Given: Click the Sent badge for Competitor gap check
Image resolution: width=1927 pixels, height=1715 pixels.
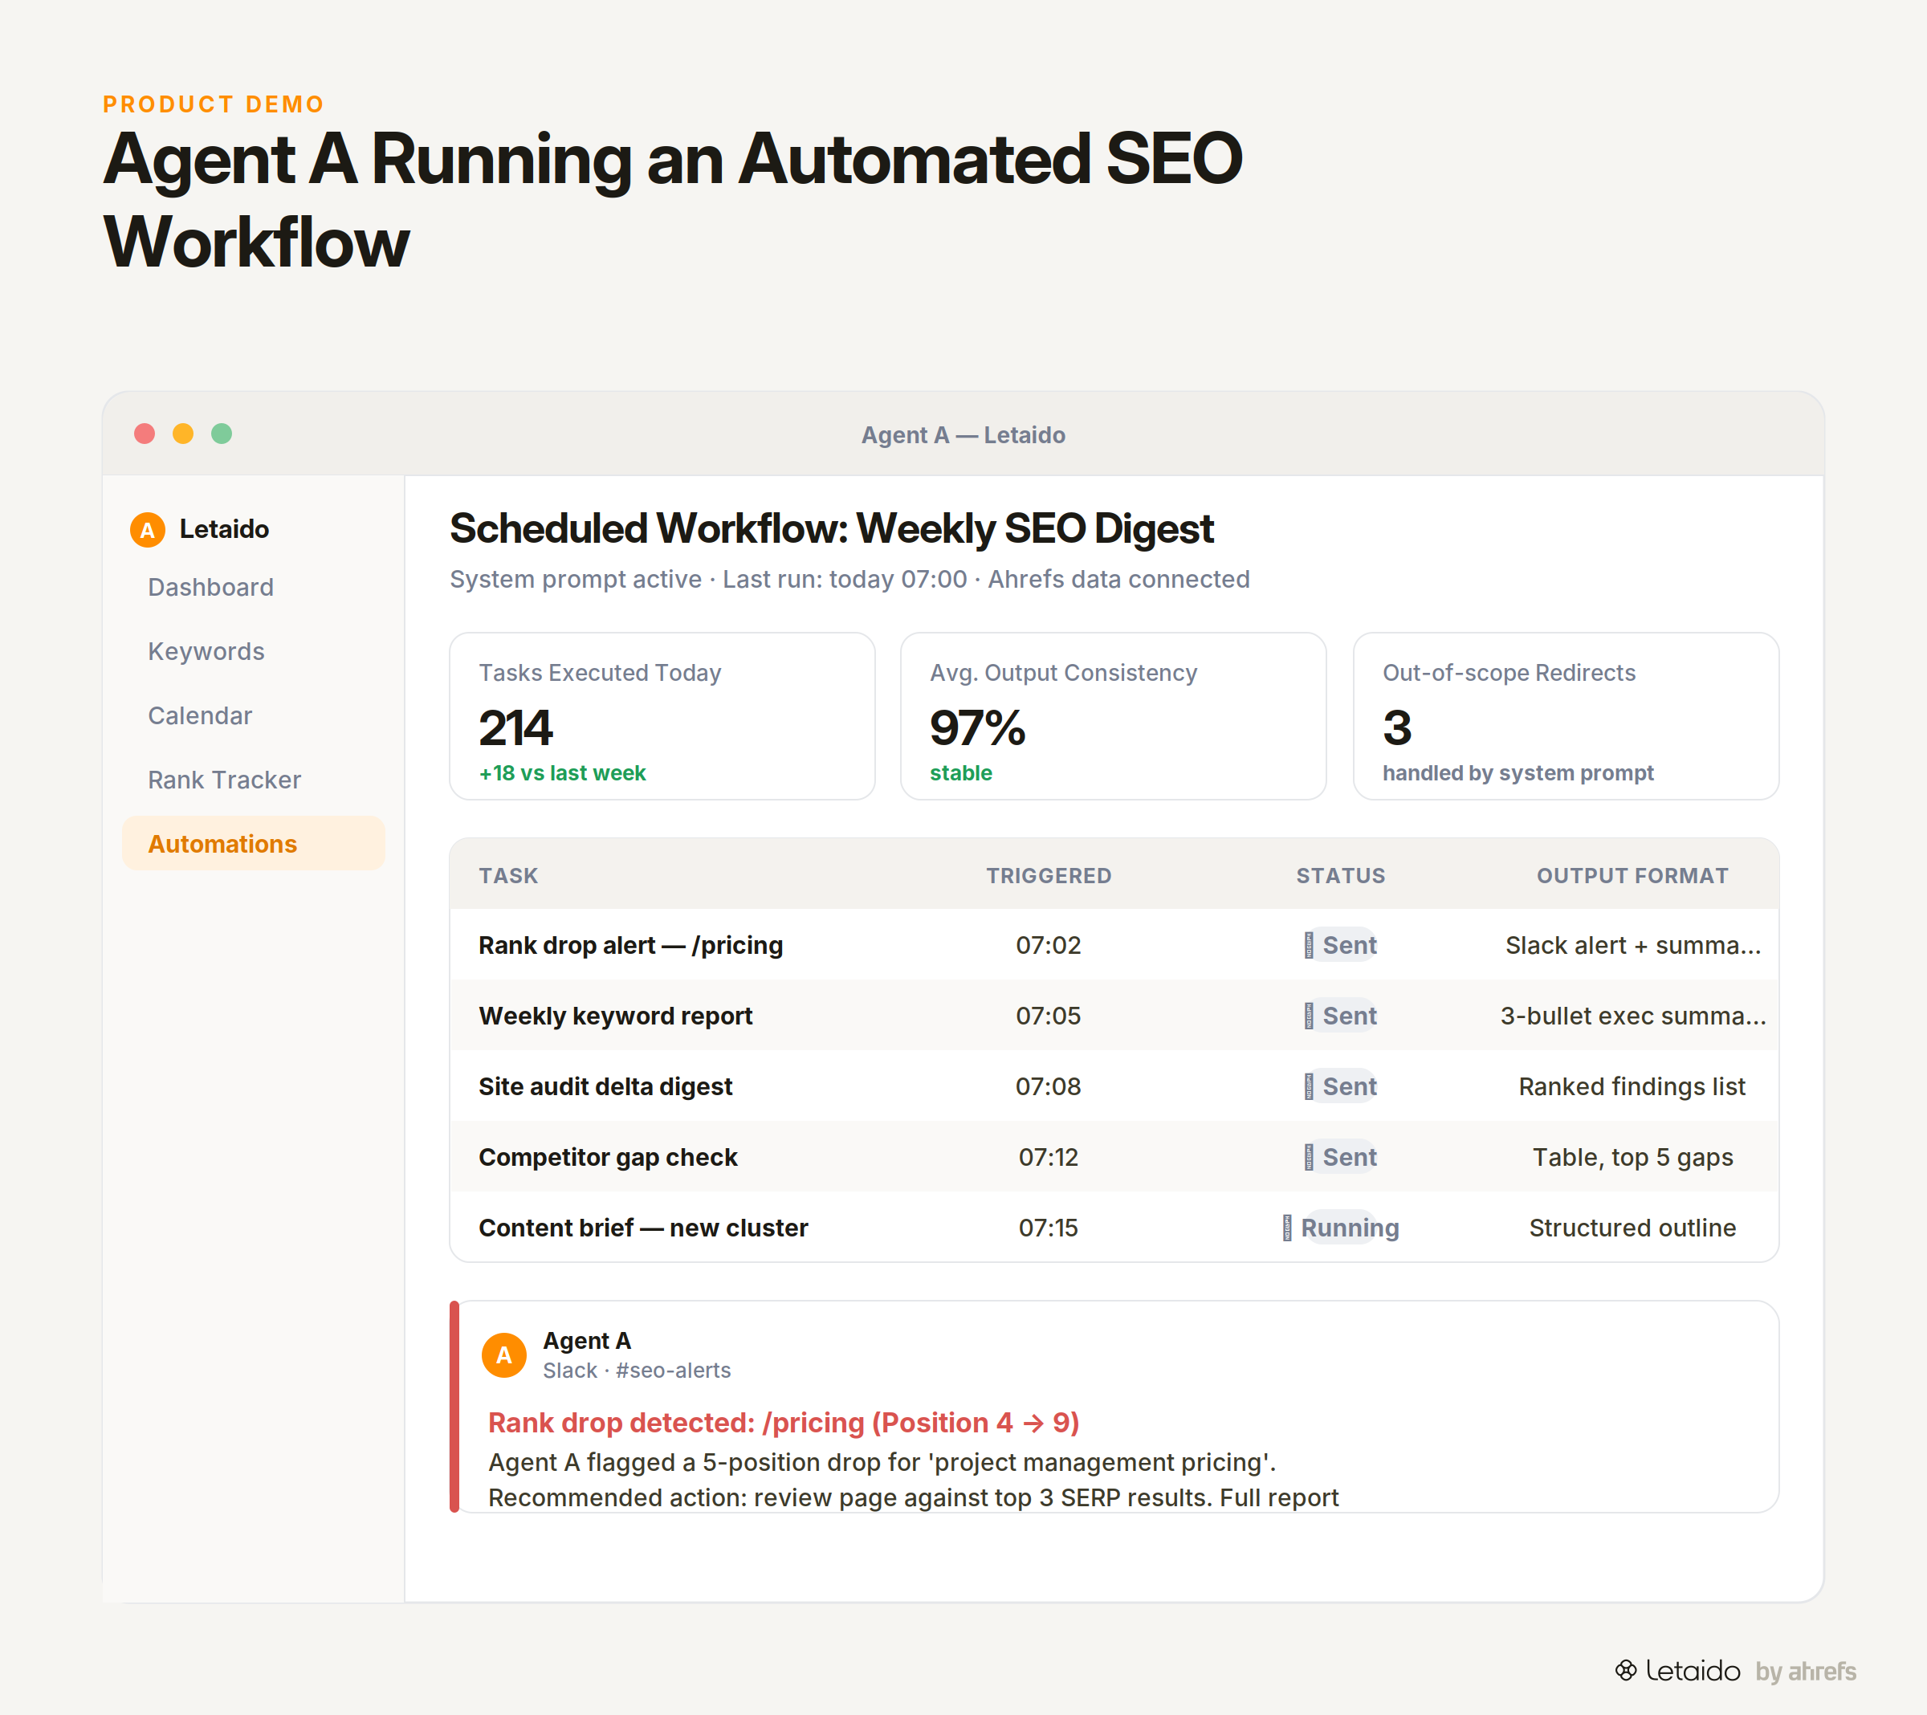Looking at the screenshot, I should click(x=1341, y=1157).
